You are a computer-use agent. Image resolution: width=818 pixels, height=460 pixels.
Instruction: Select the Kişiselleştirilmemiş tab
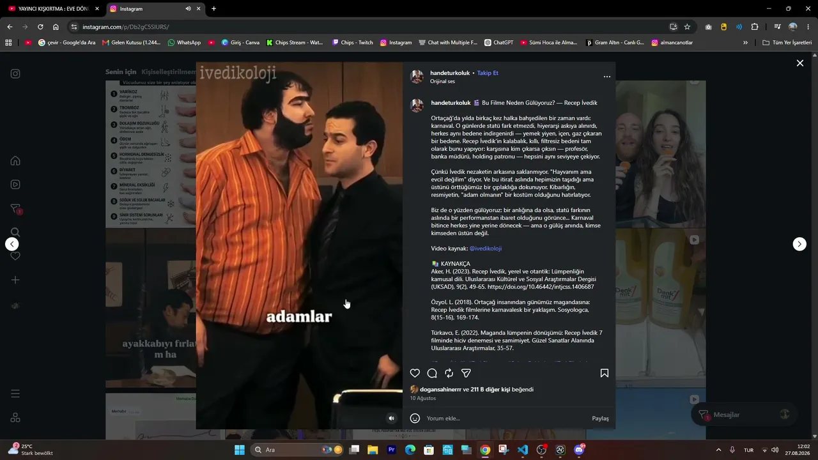click(x=169, y=72)
